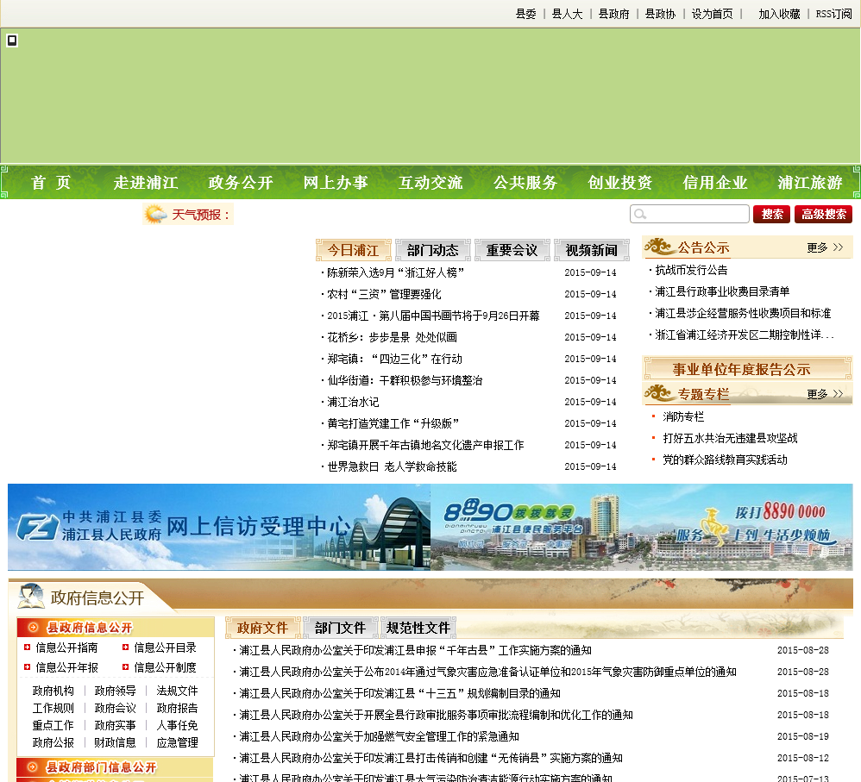Open the 县人大 top link

[x=567, y=14]
